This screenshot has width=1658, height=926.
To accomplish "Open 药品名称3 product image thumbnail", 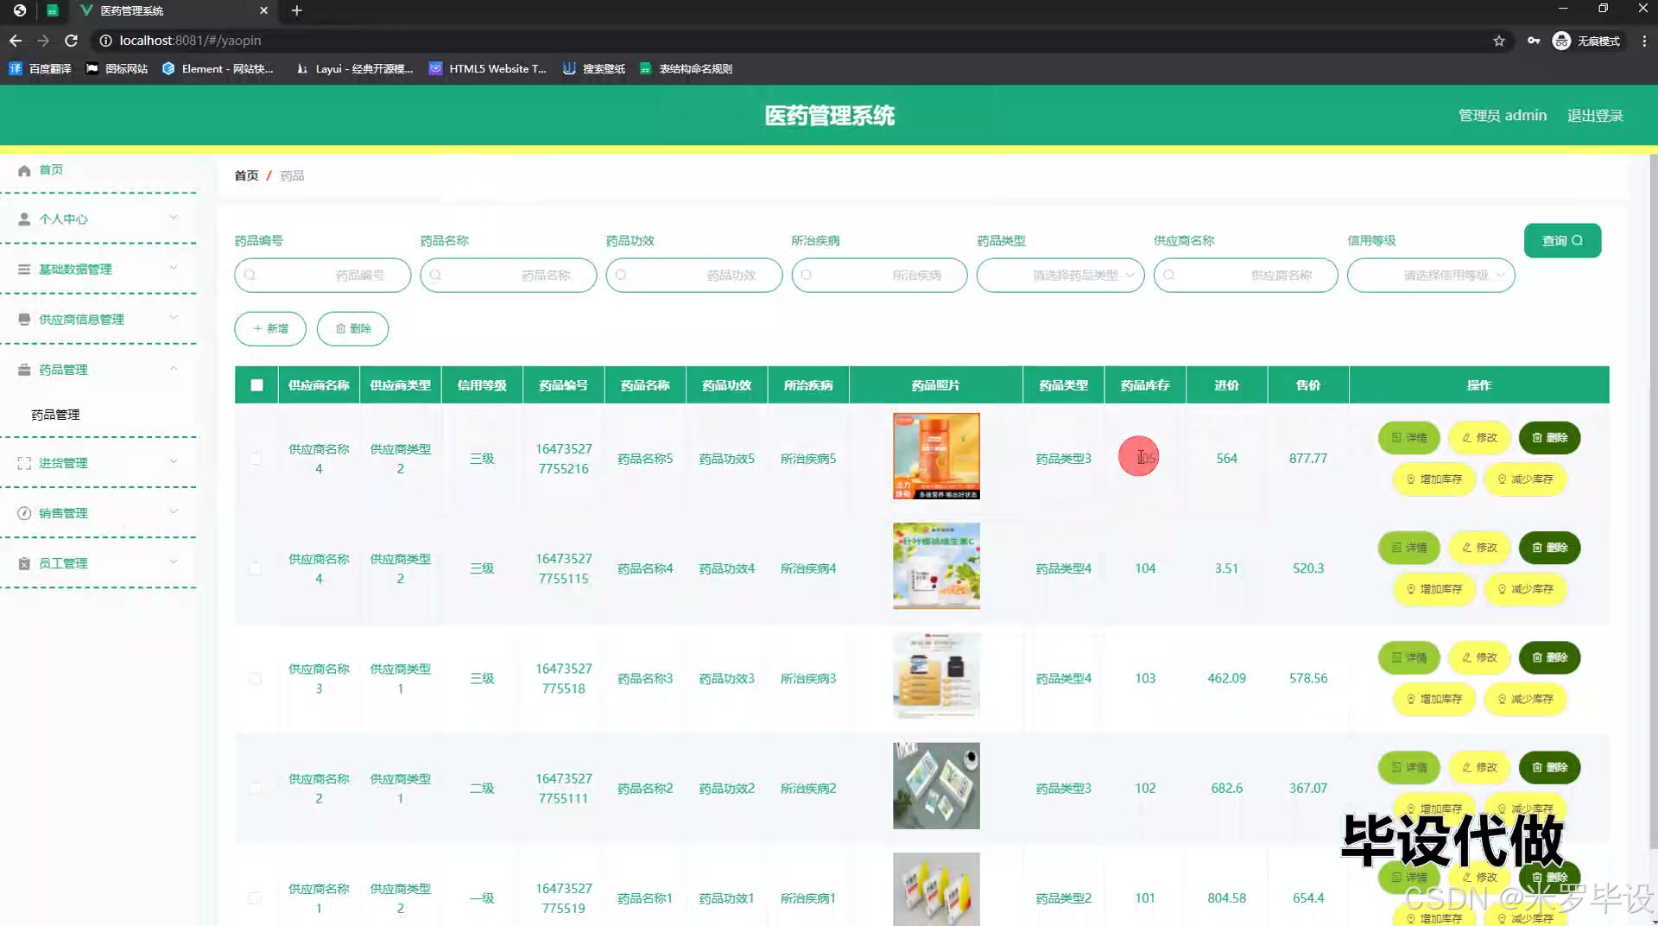I will click(x=936, y=676).
